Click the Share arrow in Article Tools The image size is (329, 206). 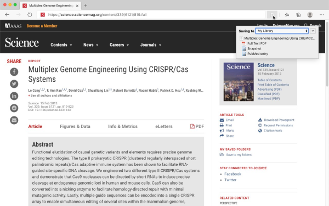pos(222,136)
